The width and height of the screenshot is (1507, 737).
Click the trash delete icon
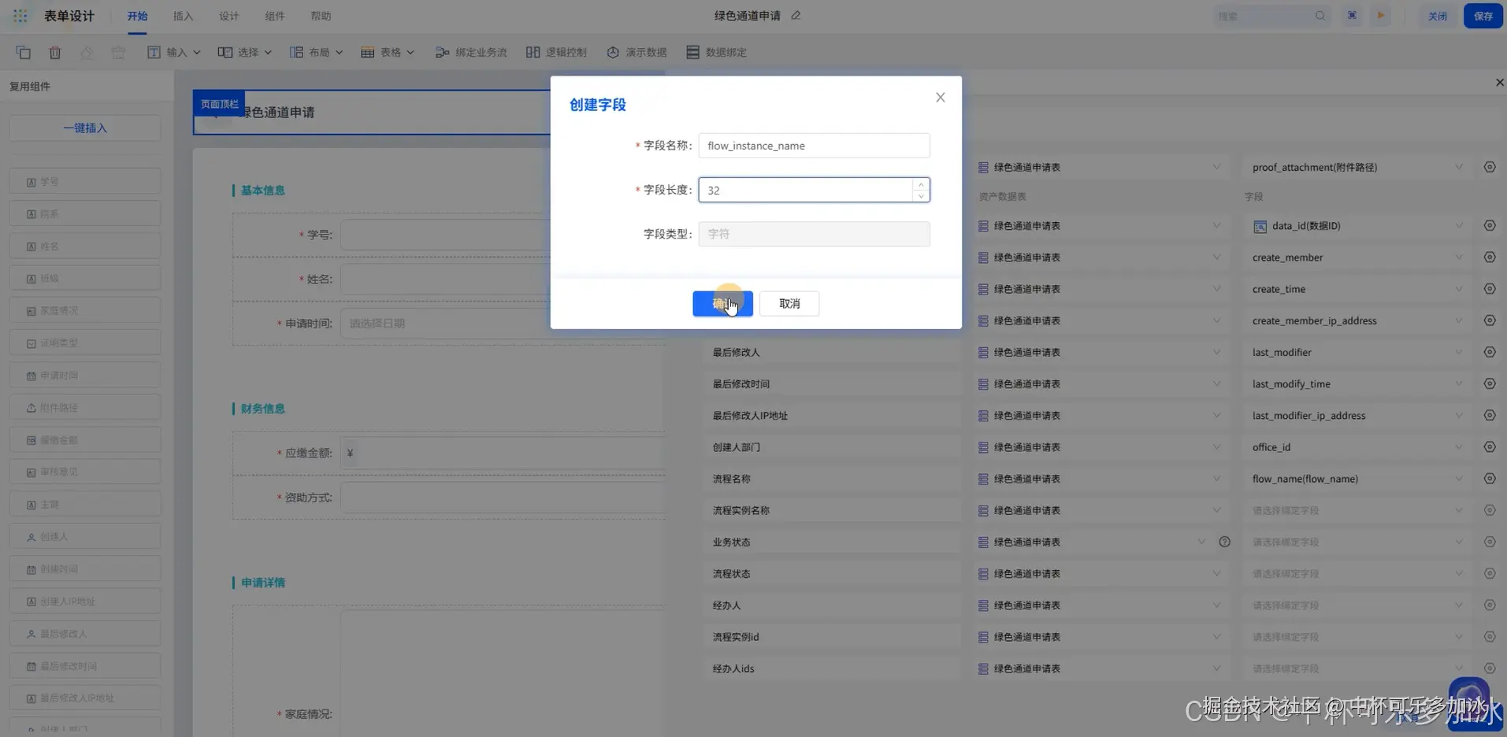click(x=54, y=52)
